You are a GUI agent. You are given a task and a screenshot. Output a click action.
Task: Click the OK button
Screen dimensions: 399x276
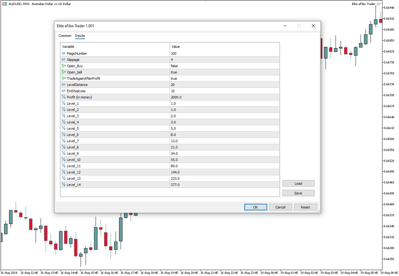[x=256, y=207]
